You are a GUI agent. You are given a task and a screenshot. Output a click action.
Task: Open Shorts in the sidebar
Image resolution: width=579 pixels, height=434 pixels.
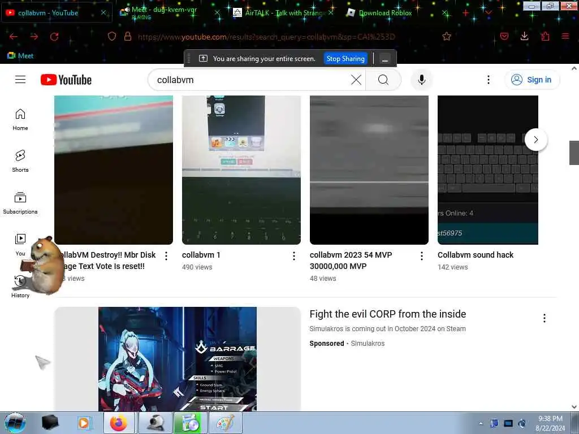pos(20,162)
